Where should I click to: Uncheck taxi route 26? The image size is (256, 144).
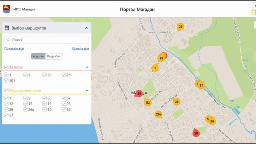pyautogui.click(x=6, y=109)
